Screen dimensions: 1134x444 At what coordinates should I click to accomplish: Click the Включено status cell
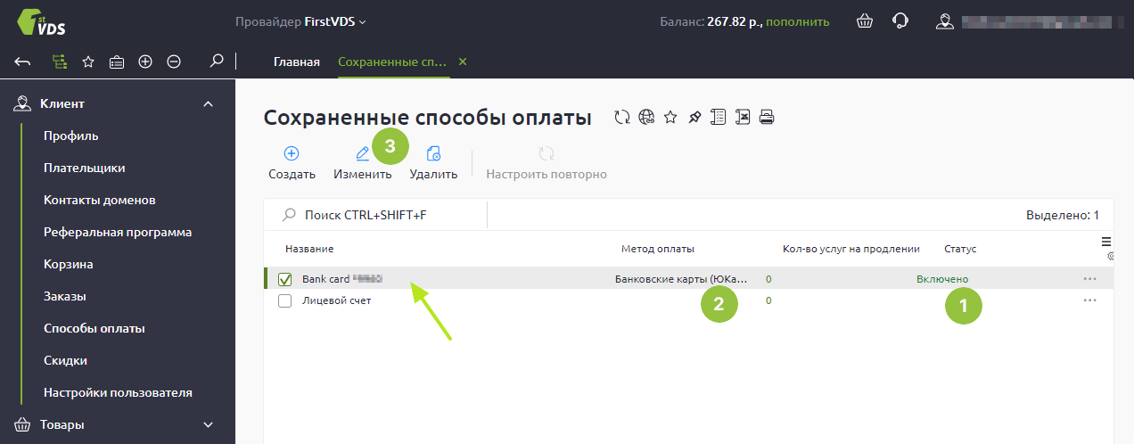(942, 279)
